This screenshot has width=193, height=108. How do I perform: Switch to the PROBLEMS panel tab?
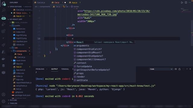click(40, 69)
